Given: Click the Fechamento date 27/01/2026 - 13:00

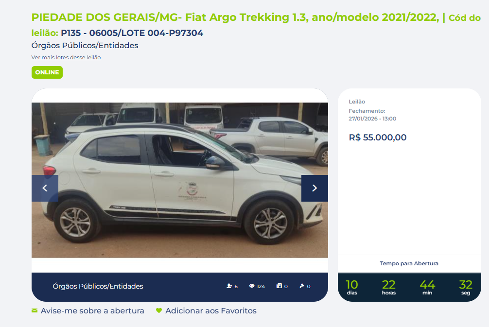Looking at the screenshot, I should tap(372, 119).
